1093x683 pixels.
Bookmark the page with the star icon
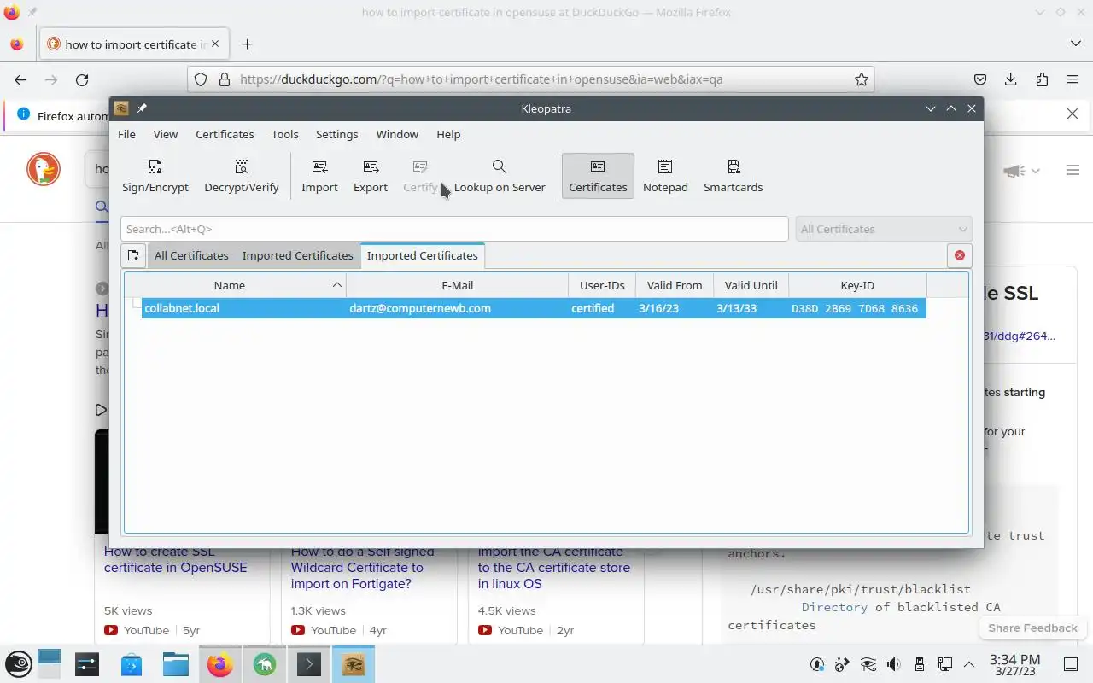[862, 79]
